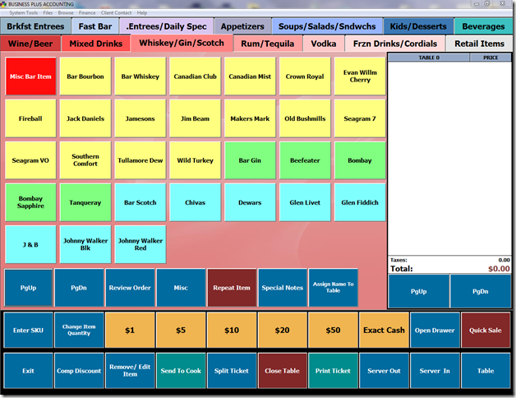Open the Client Contact menu
Image resolution: width=516 pixels, height=398 pixels.
[x=116, y=13]
